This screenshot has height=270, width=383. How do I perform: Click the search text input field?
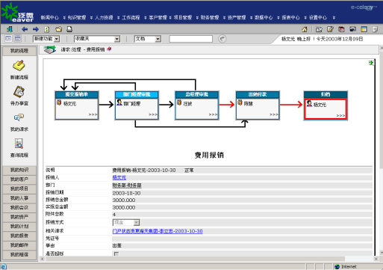(x=191, y=39)
